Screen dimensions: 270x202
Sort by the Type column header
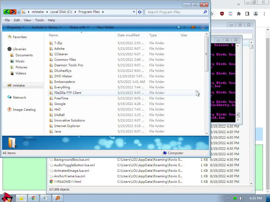pos(163,35)
